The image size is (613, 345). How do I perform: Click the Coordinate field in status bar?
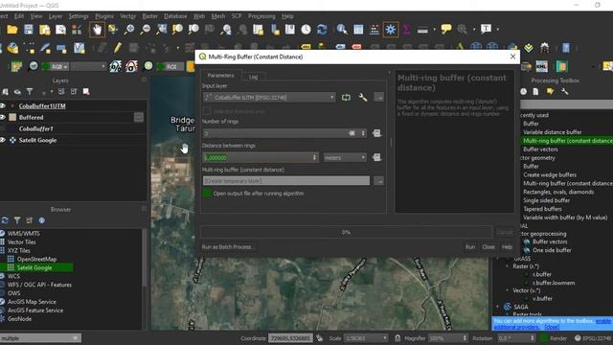[290, 338]
